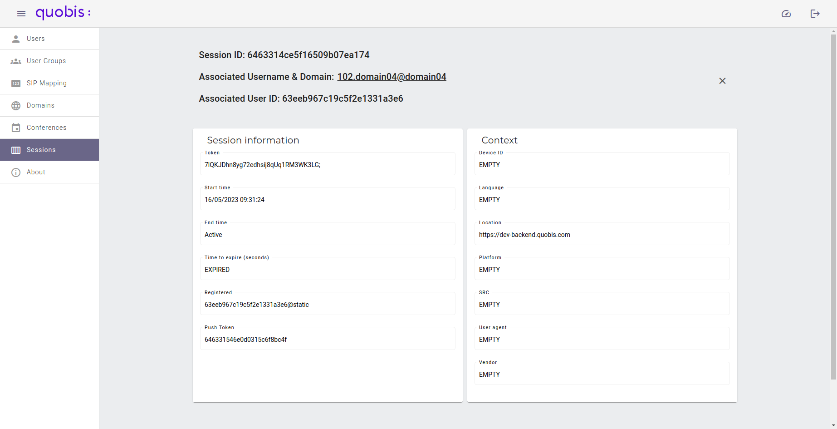
Task: Select the Sessions menu item
Action: point(49,150)
